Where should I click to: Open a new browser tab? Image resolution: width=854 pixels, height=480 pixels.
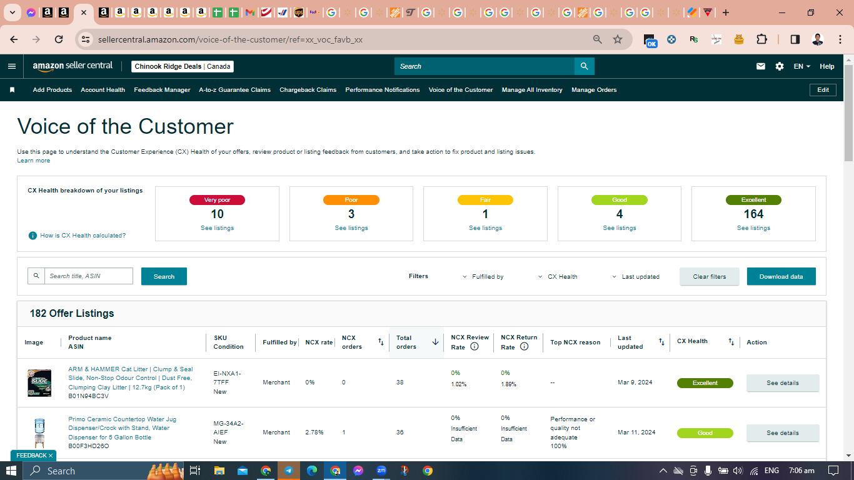click(725, 12)
